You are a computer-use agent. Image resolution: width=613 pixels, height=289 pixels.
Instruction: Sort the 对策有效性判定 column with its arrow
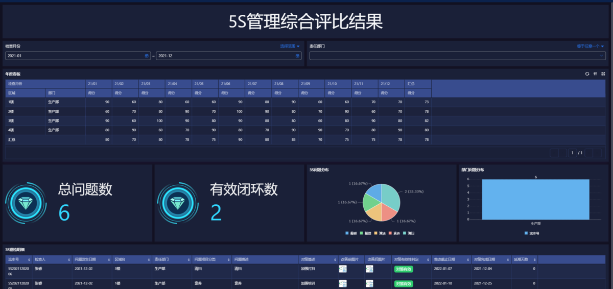(427, 259)
